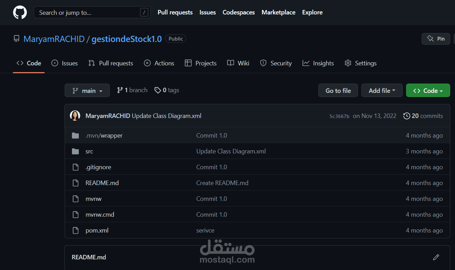Click the Create README.md commit message

pos(222,183)
